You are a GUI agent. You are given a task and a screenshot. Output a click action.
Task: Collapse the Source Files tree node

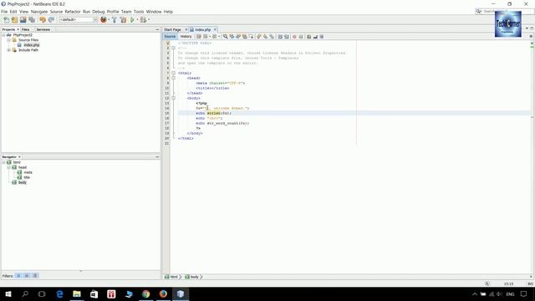pyautogui.click(x=9, y=40)
